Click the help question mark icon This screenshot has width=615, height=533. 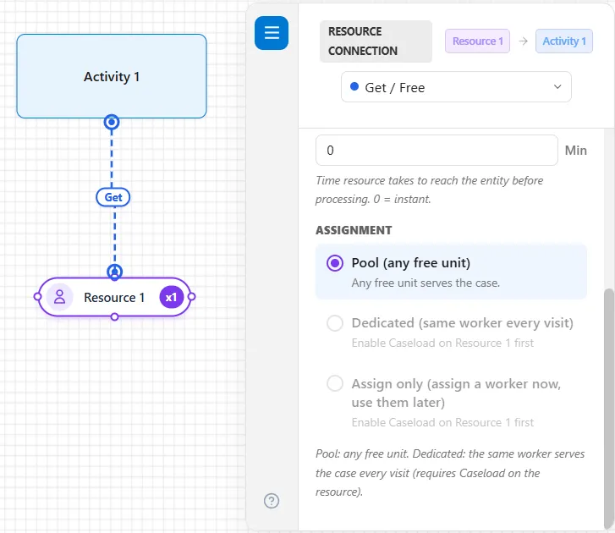(272, 501)
